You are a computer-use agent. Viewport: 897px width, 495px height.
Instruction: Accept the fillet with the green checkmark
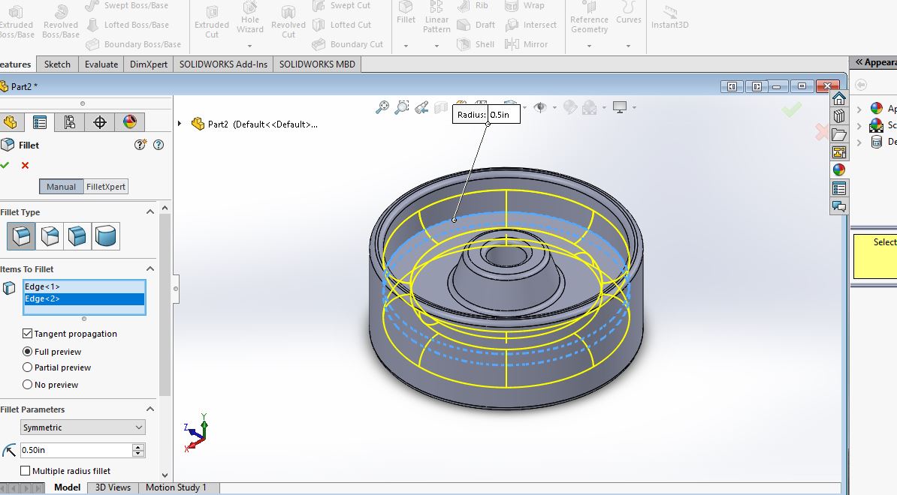click(x=5, y=165)
